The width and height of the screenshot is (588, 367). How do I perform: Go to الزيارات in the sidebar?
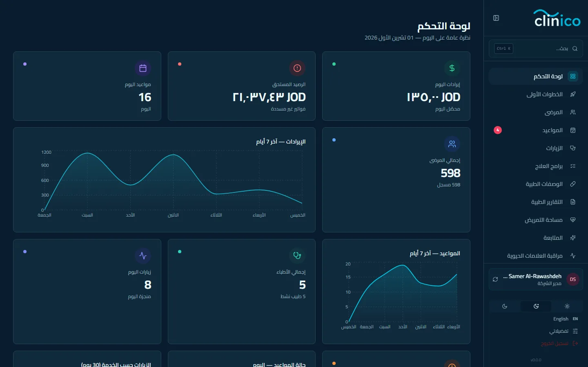pos(536,148)
